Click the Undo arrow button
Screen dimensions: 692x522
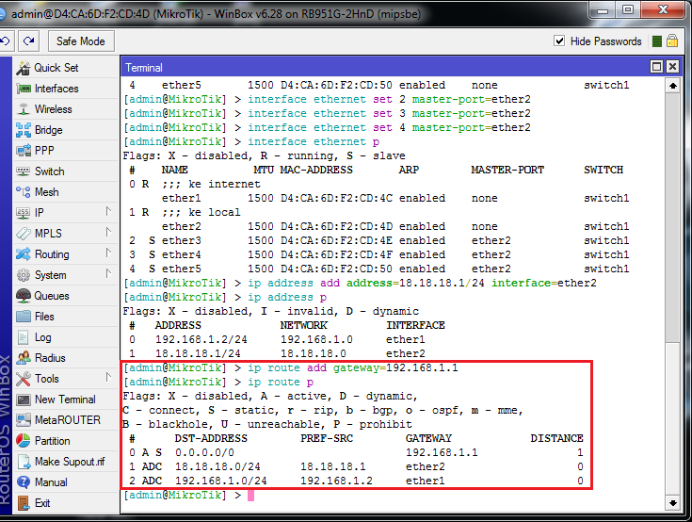[x=7, y=41]
